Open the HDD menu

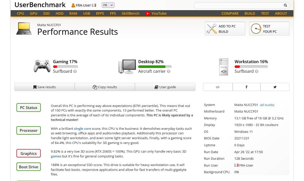[59, 13]
